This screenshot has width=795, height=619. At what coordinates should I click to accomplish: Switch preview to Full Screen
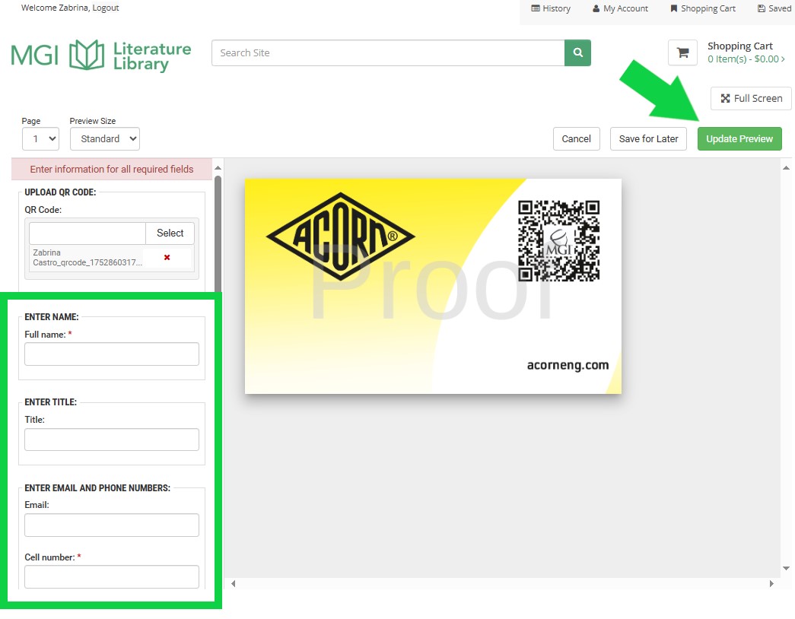pos(751,98)
